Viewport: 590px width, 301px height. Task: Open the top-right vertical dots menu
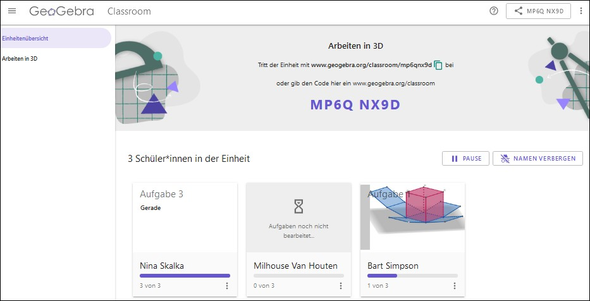click(581, 11)
